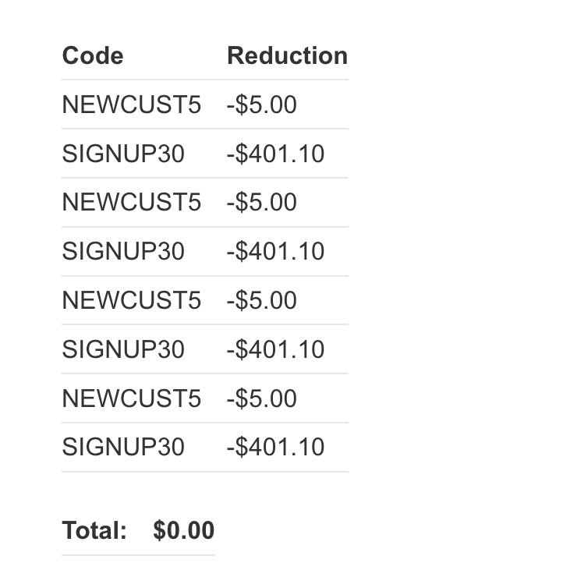Click the third -$401.10 reduction value
Viewport: 563px width, 577px height.
pyautogui.click(x=275, y=349)
